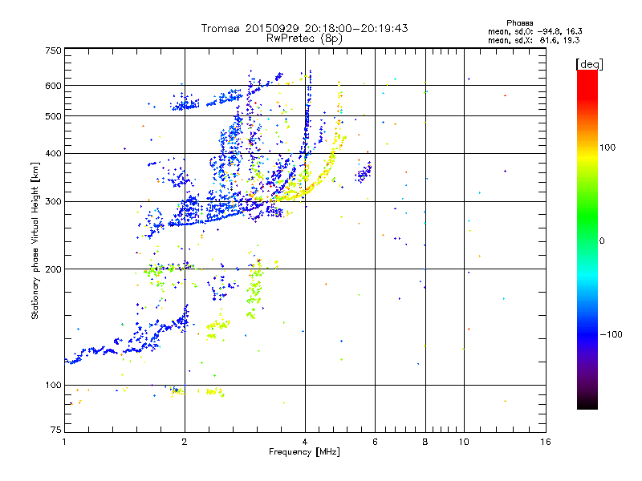Click the 'RwPretec (8p)' subtitle
This screenshot has width=642, height=481.
coord(304,38)
